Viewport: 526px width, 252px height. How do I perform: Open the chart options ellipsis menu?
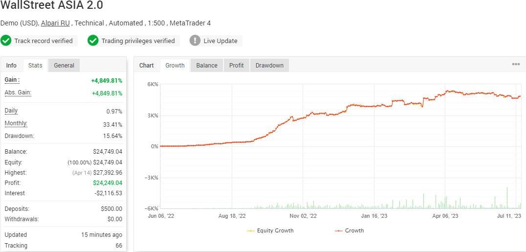click(516, 65)
